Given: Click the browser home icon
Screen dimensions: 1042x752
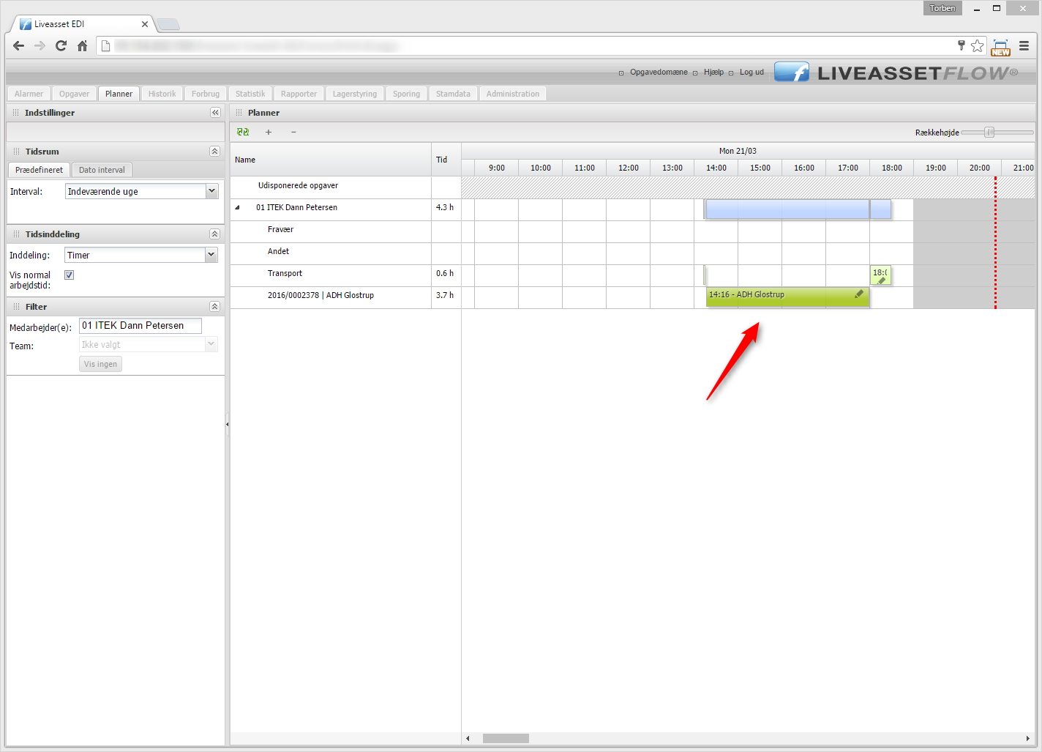Looking at the screenshot, I should pyautogui.click(x=83, y=46).
